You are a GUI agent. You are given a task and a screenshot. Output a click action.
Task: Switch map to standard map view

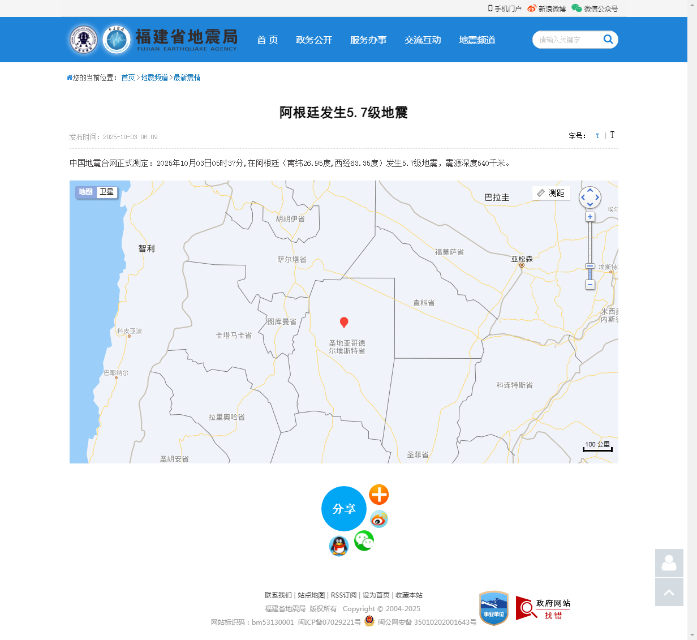[85, 192]
